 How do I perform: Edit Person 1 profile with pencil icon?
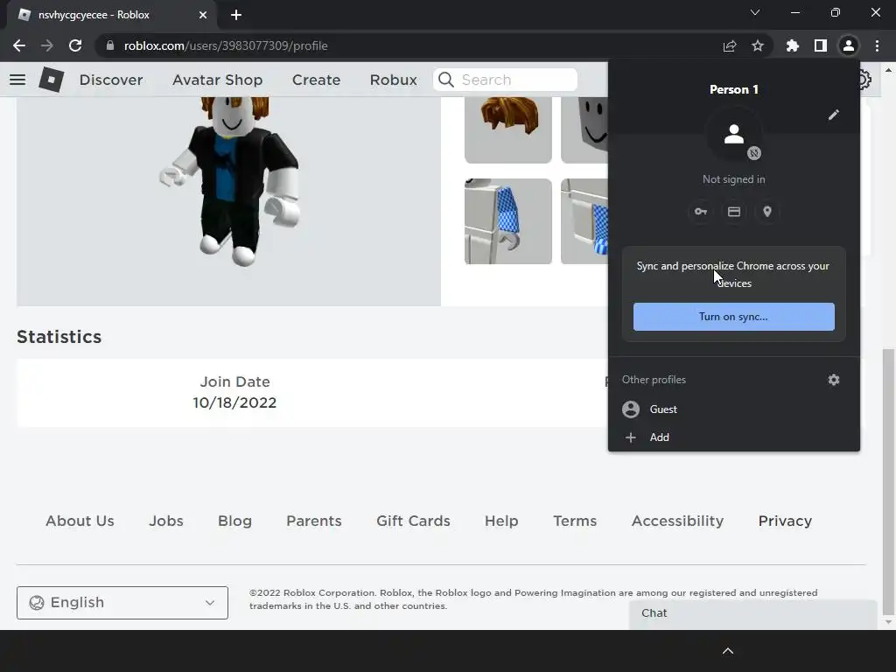point(834,115)
